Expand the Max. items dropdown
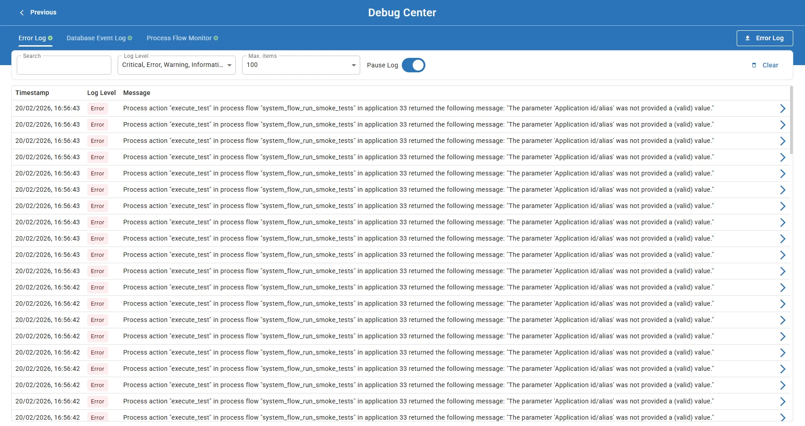805x426 pixels. 301,65
